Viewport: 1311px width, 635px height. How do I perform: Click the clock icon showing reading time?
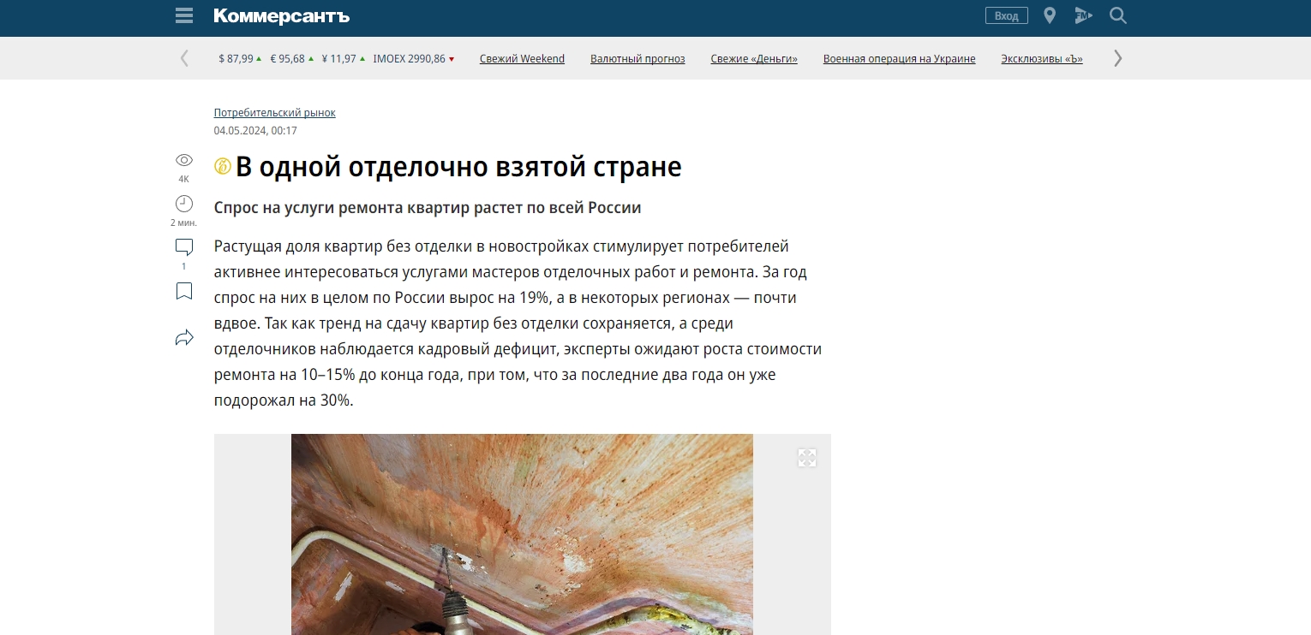(x=183, y=204)
